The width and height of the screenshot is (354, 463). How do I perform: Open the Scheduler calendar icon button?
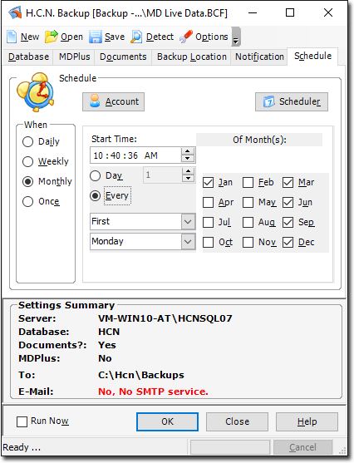[x=292, y=102]
